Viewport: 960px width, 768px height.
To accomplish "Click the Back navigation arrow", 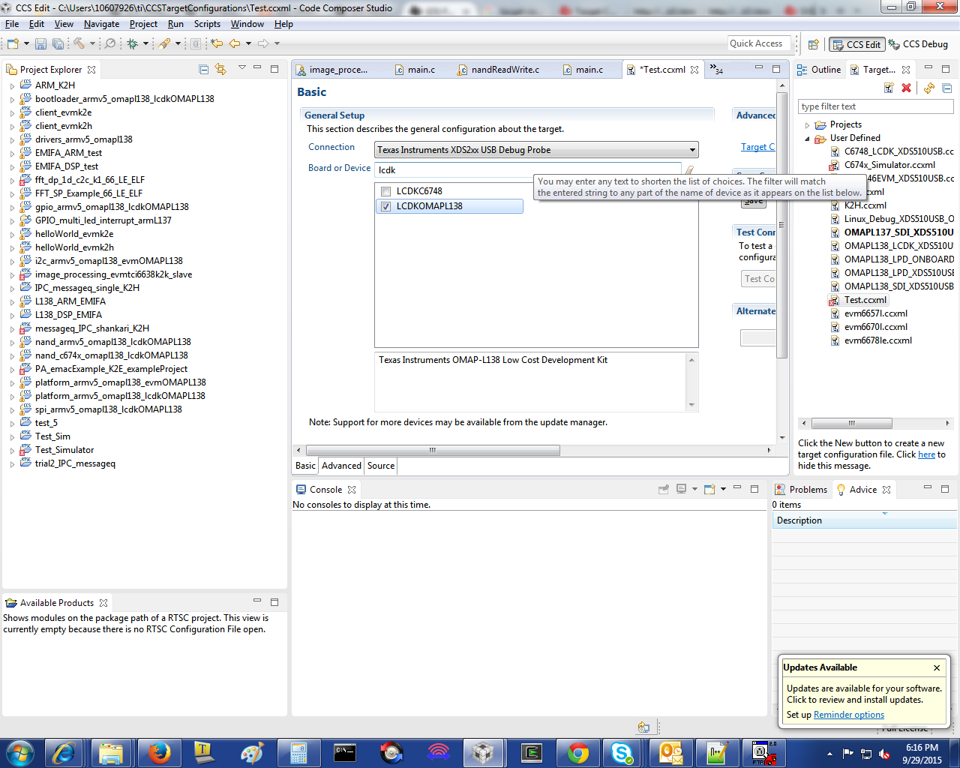I will pos(235,44).
